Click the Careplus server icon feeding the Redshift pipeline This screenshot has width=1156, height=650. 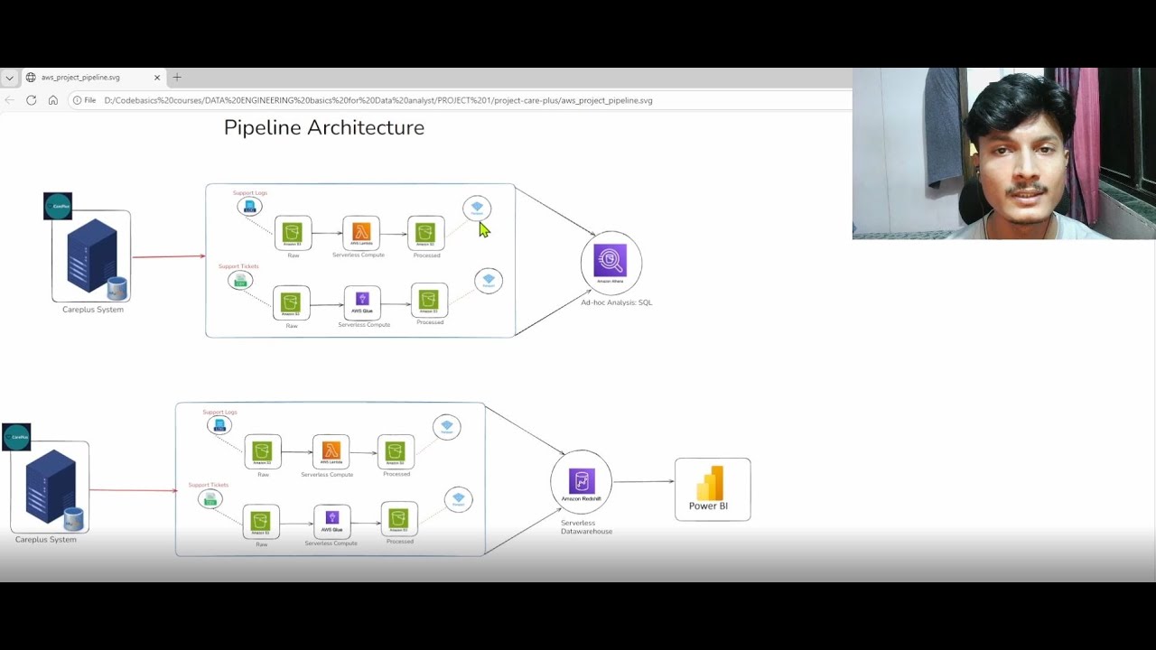click(x=50, y=487)
